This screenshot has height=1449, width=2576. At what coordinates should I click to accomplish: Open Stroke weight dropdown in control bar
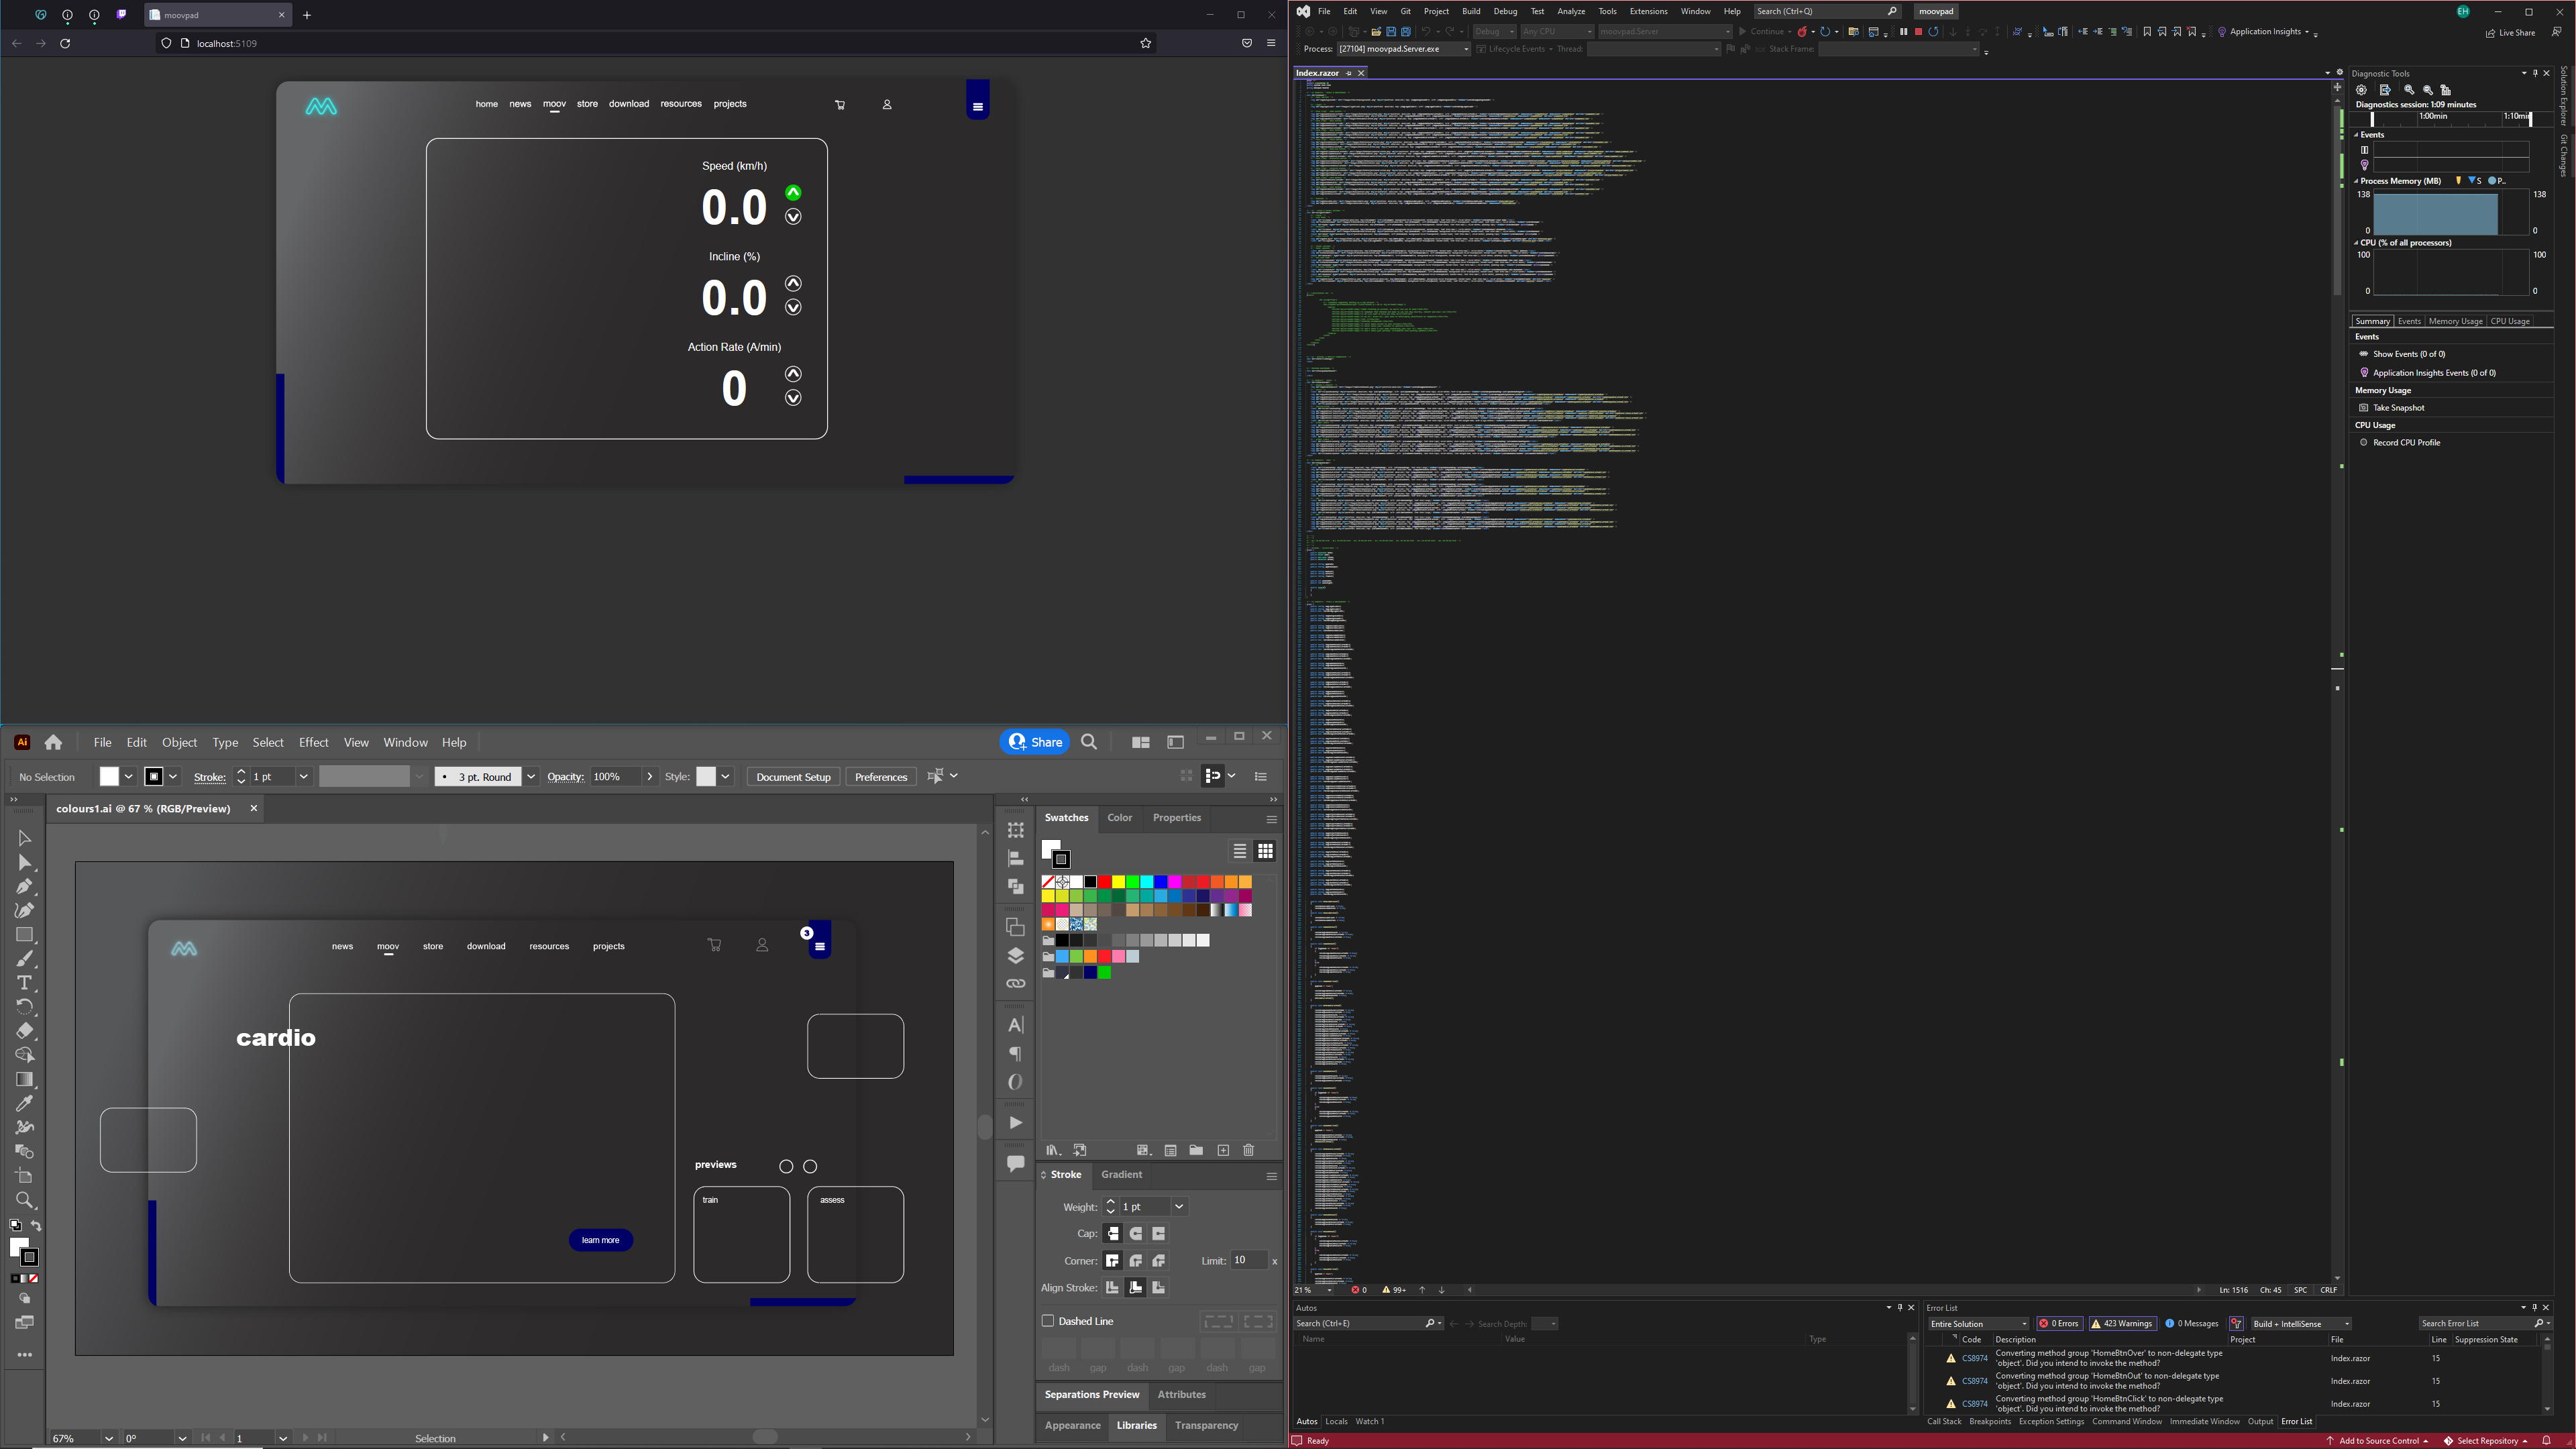point(303,776)
